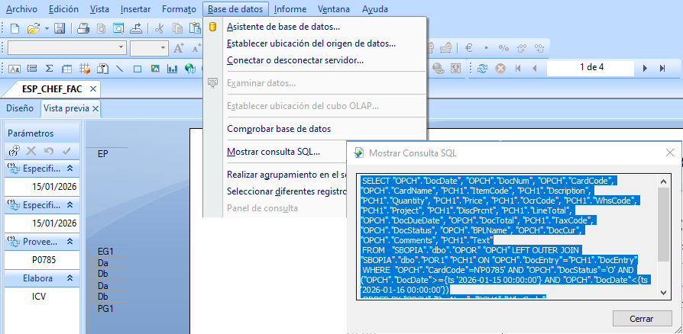683x334 pixels.
Task: Collapse the Proveedor parameter section
Action: (x=70, y=241)
